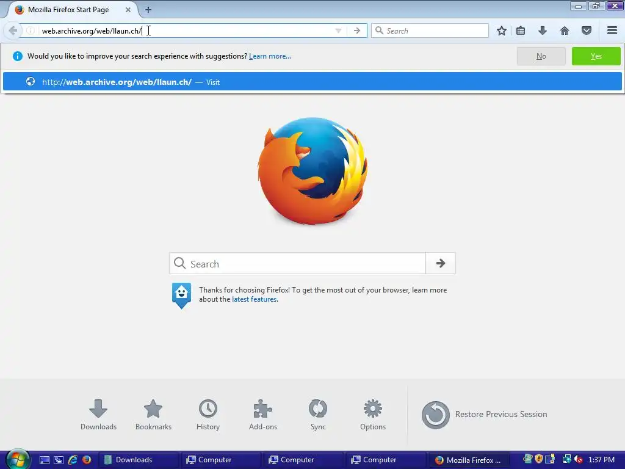Click the toolbar Search field

click(x=430, y=31)
